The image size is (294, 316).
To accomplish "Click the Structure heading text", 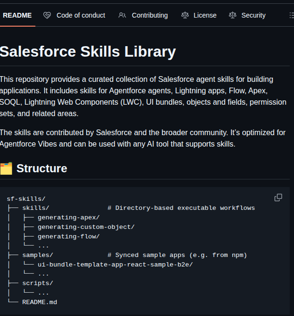I will (x=42, y=168).
